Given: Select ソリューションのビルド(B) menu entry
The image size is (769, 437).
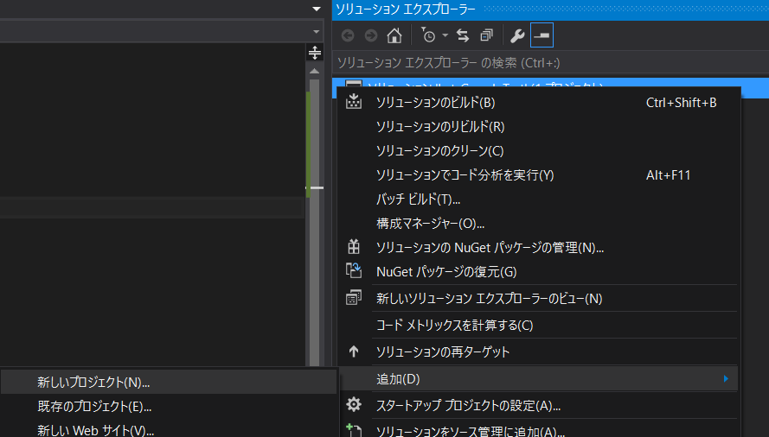Looking at the screenshot, I should point(538,103).
